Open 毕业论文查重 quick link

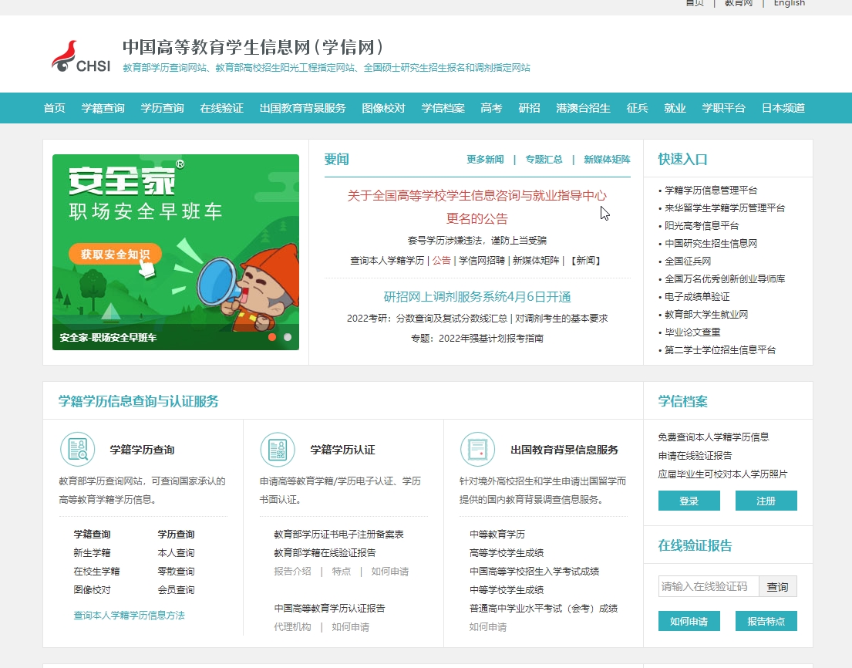[692, 332]
